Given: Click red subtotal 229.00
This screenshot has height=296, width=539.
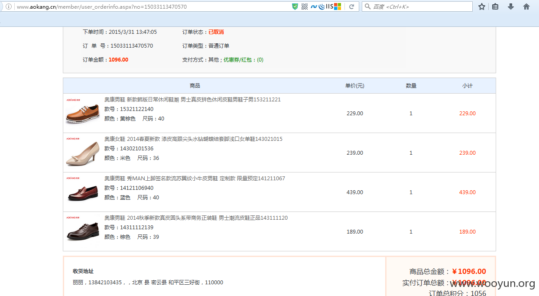Looking at the screenshot, I should (468, 114).
